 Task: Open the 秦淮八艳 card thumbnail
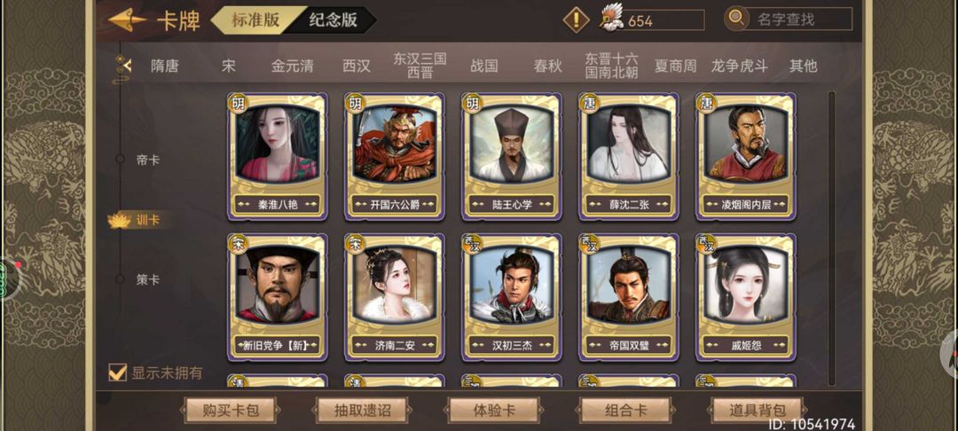click(278, 157)
